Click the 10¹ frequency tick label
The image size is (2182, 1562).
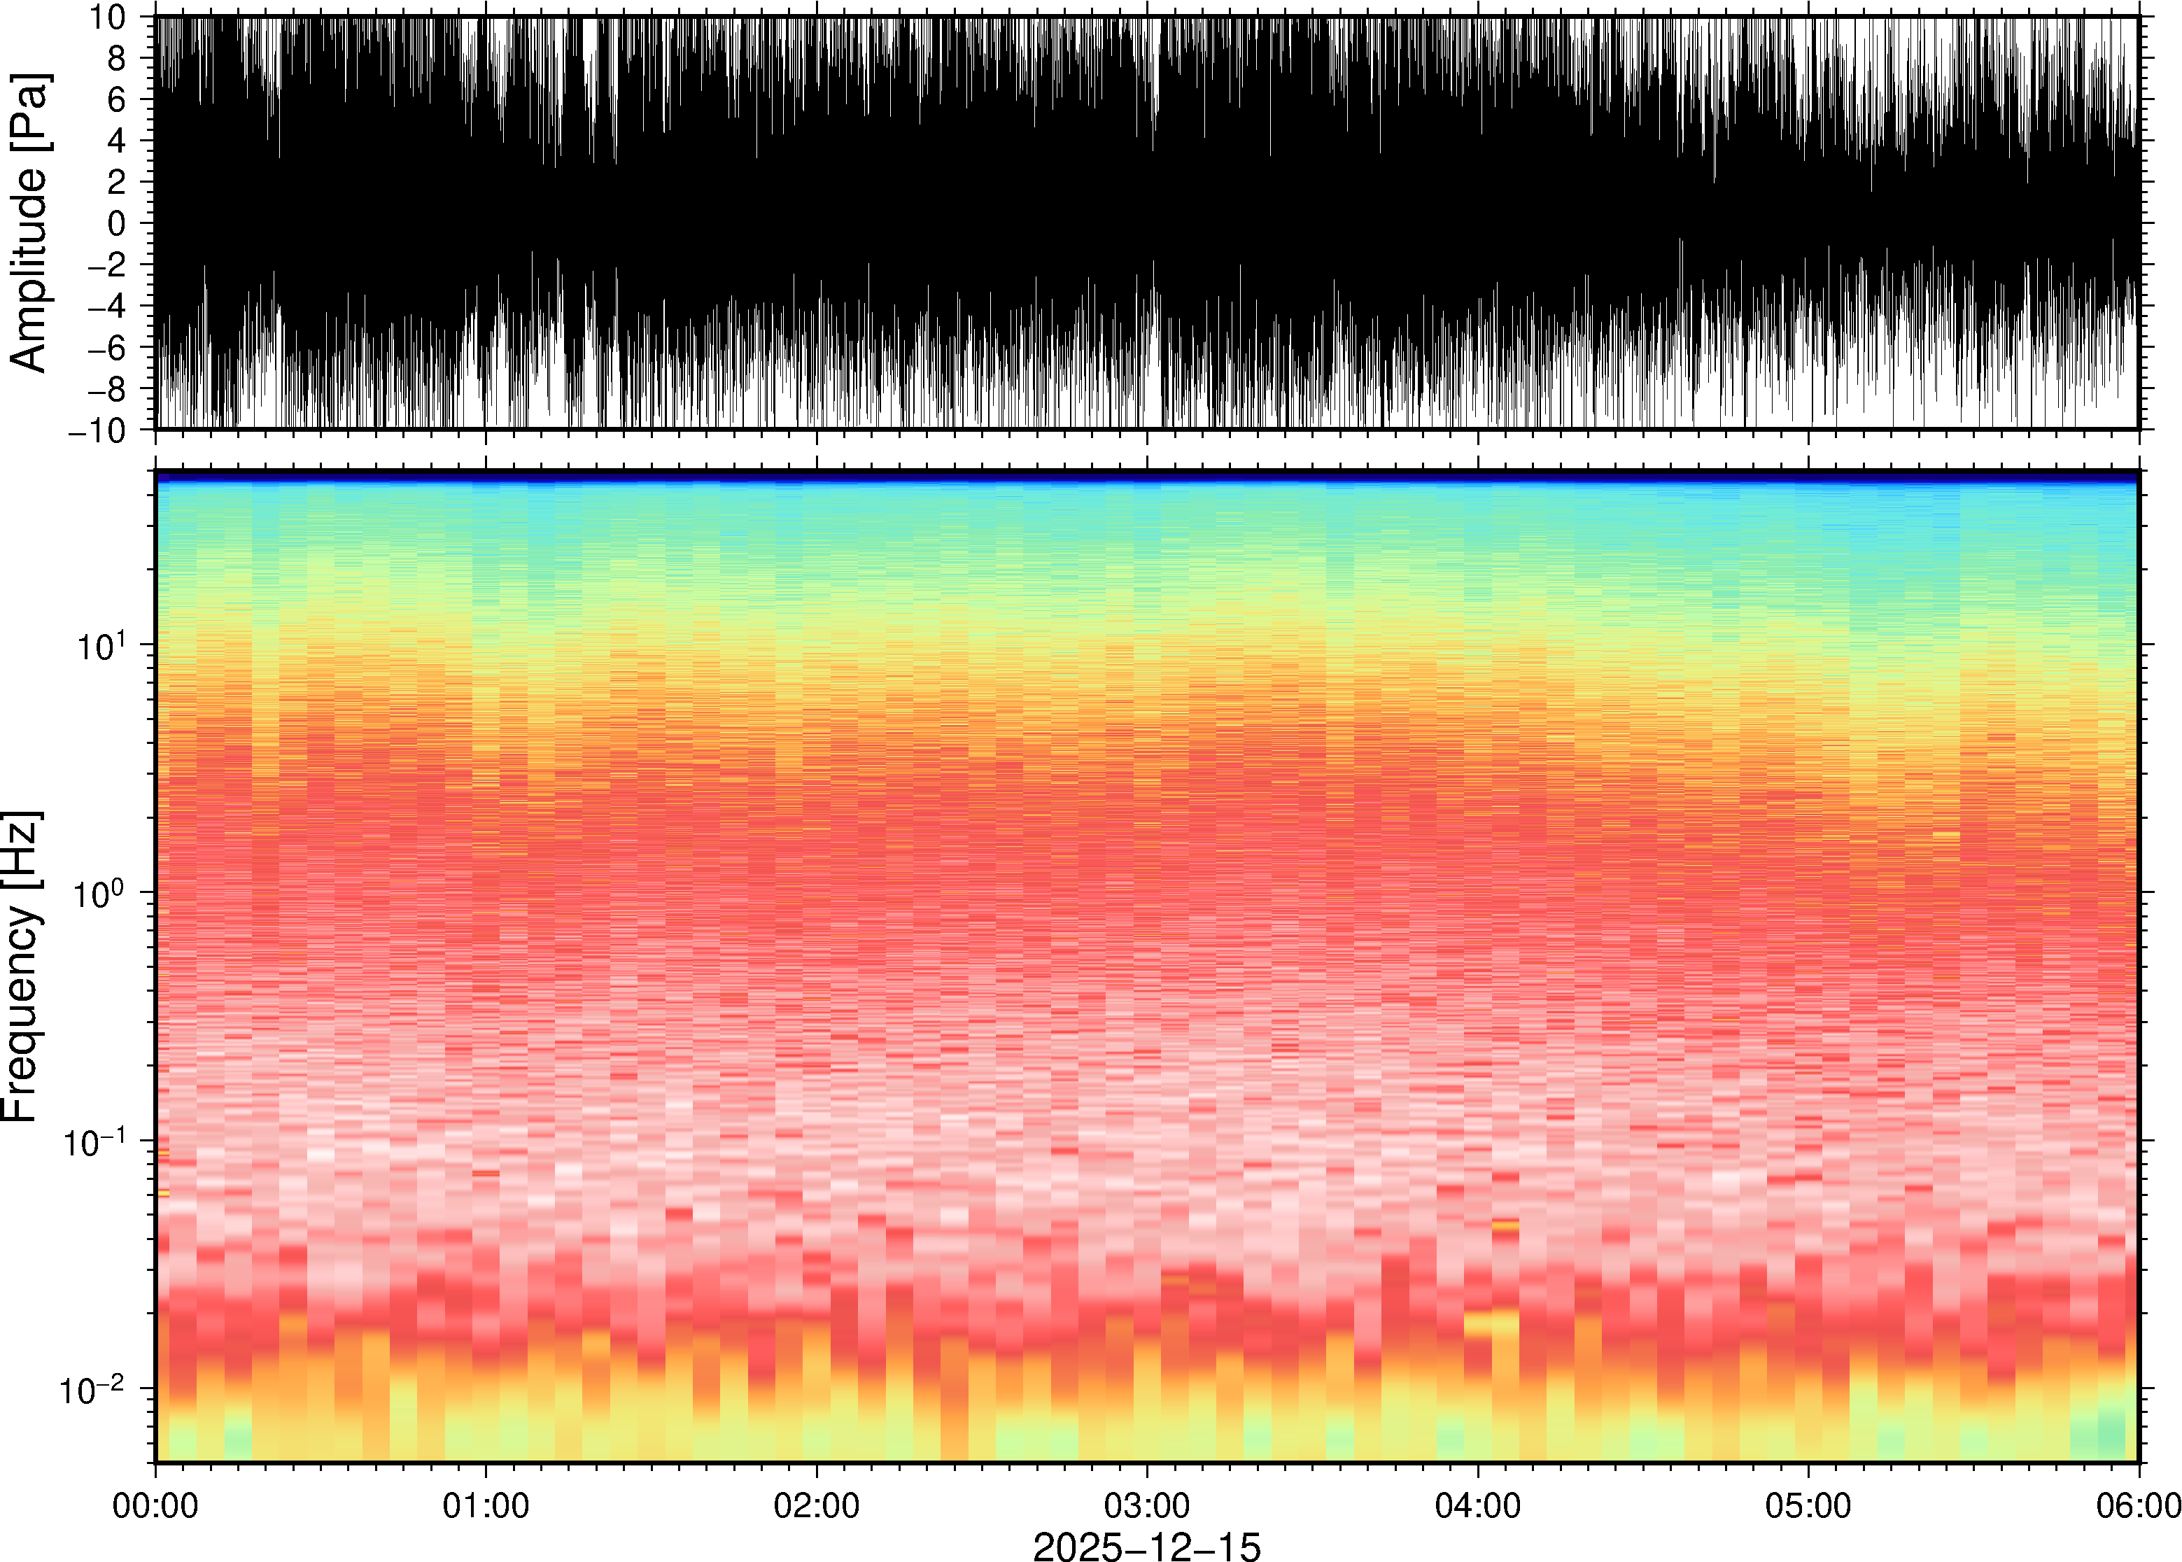100,647
